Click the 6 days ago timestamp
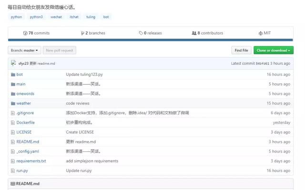This screenshot has height=190, width=305. click(x=280, y=113)
